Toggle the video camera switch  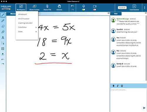95,10
